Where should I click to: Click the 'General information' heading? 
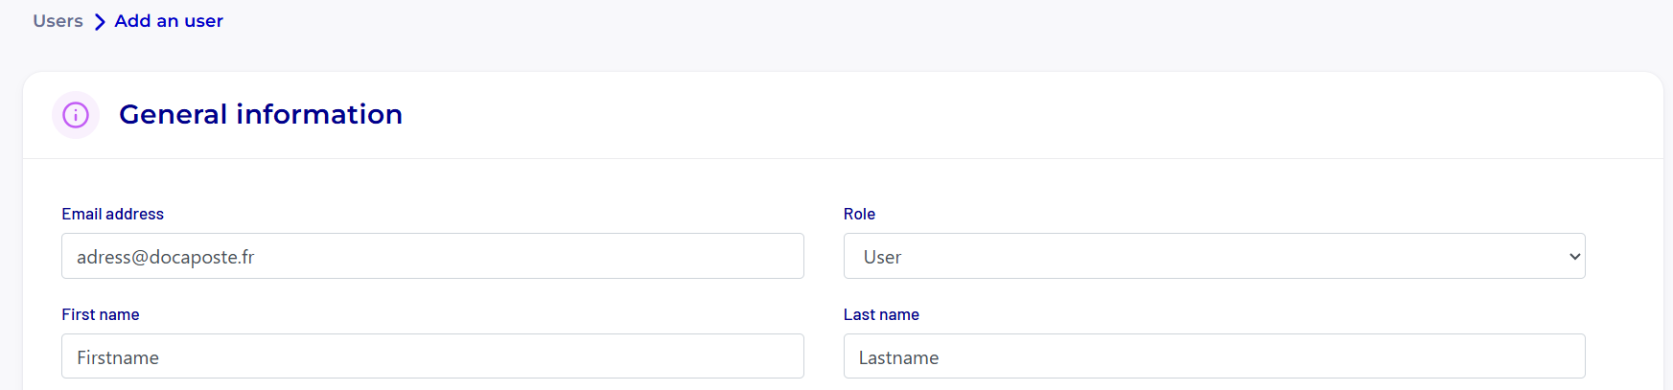(x=261, y=114)
